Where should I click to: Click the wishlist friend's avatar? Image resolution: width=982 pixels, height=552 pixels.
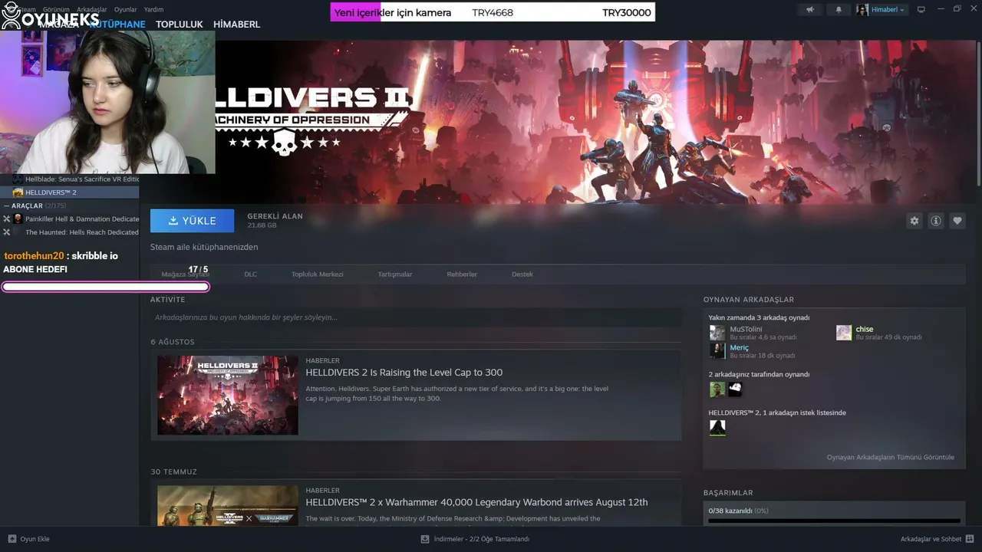717,428
